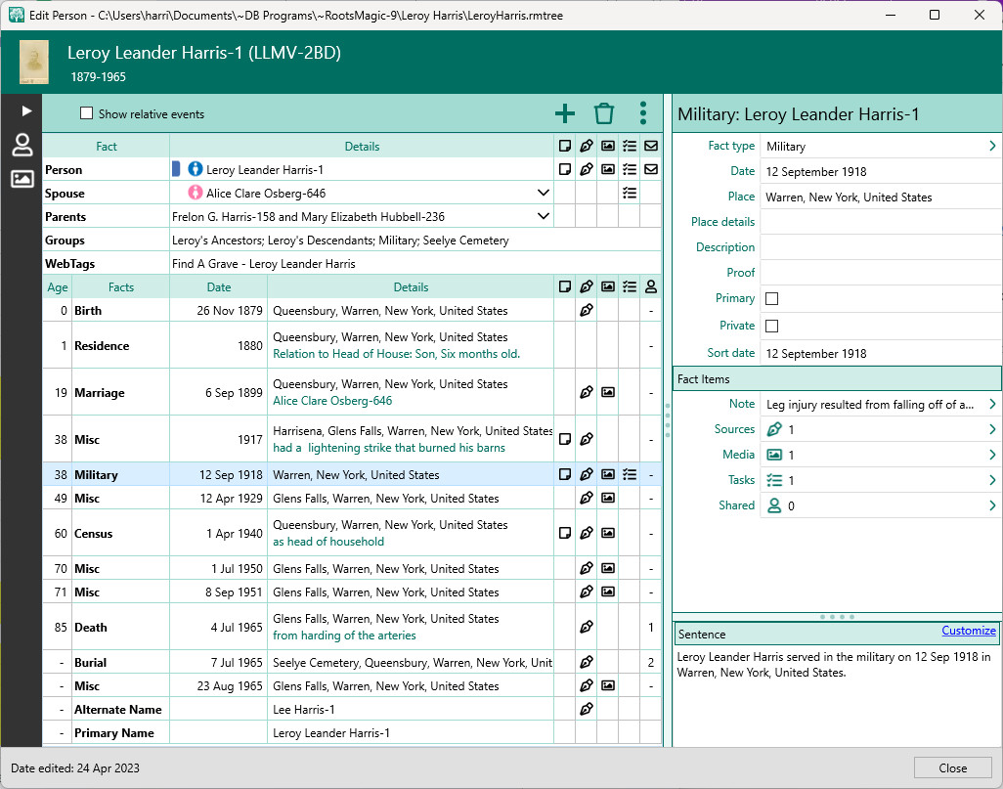Open the note icon on Person row

(x=564, y=169)
